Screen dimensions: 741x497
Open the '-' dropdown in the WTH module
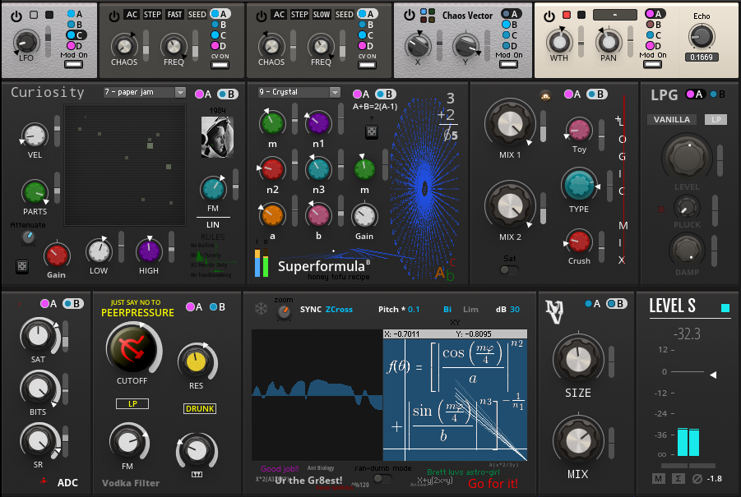(614, 15)
